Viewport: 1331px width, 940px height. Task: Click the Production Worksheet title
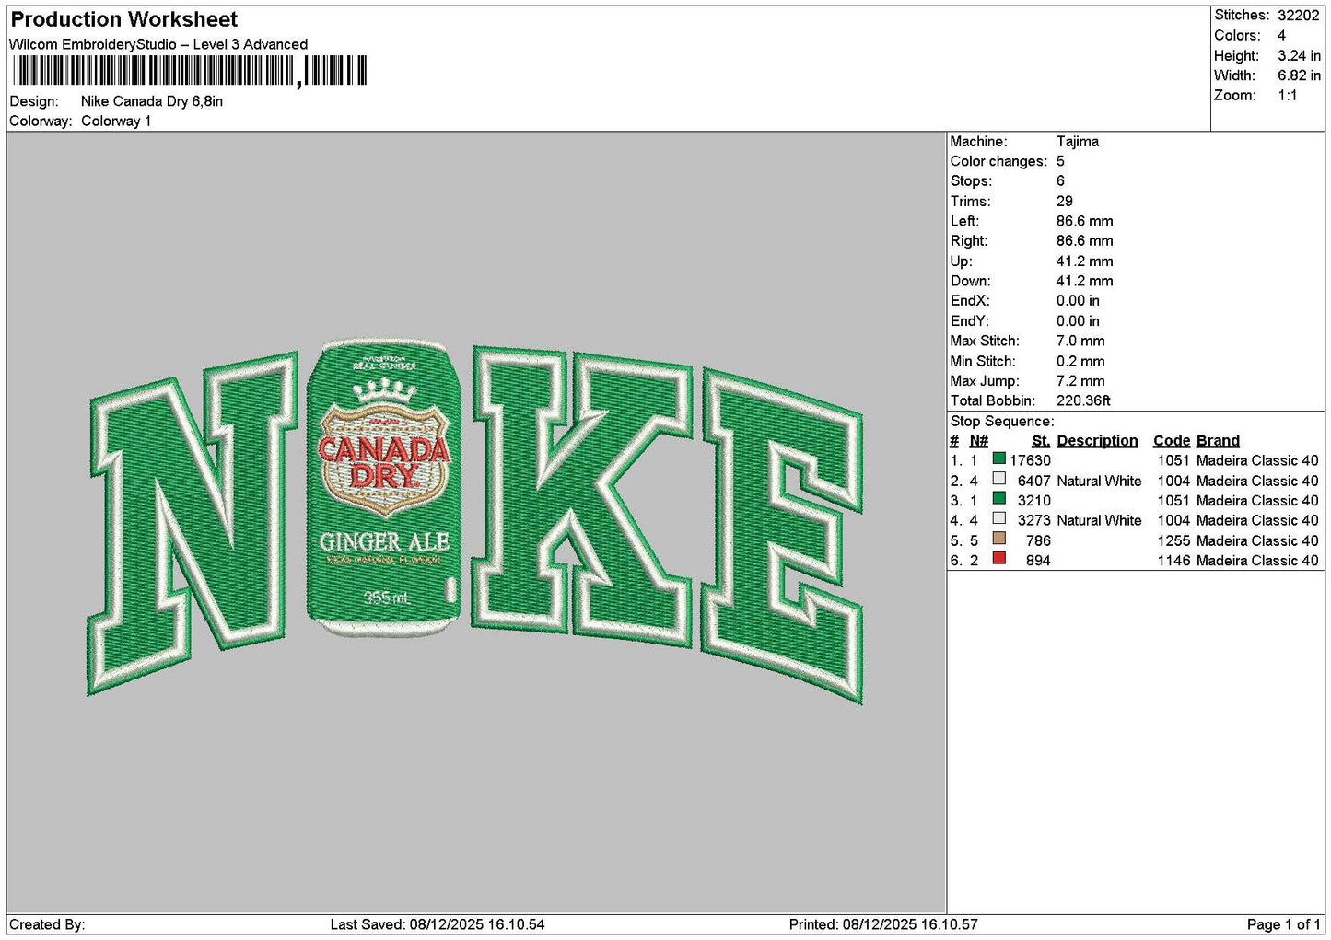click(x=124, y=19)
